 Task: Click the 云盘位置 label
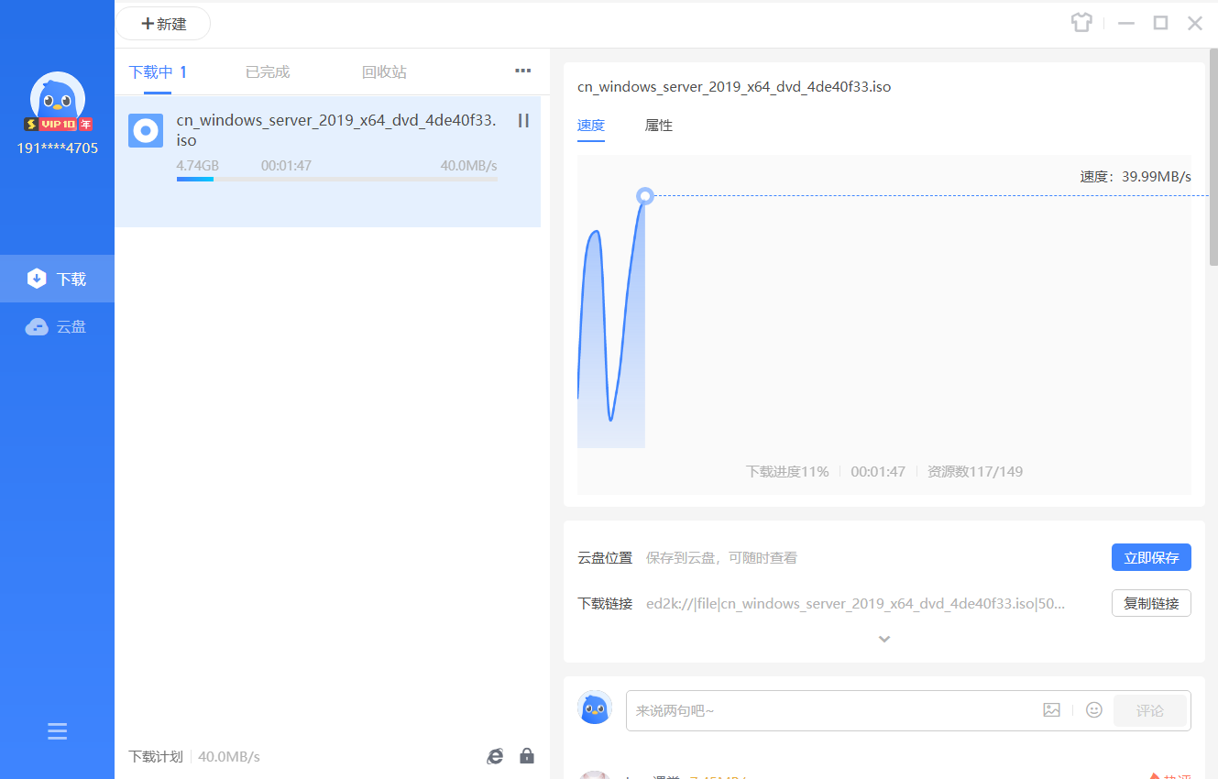(x=605, y=557)
